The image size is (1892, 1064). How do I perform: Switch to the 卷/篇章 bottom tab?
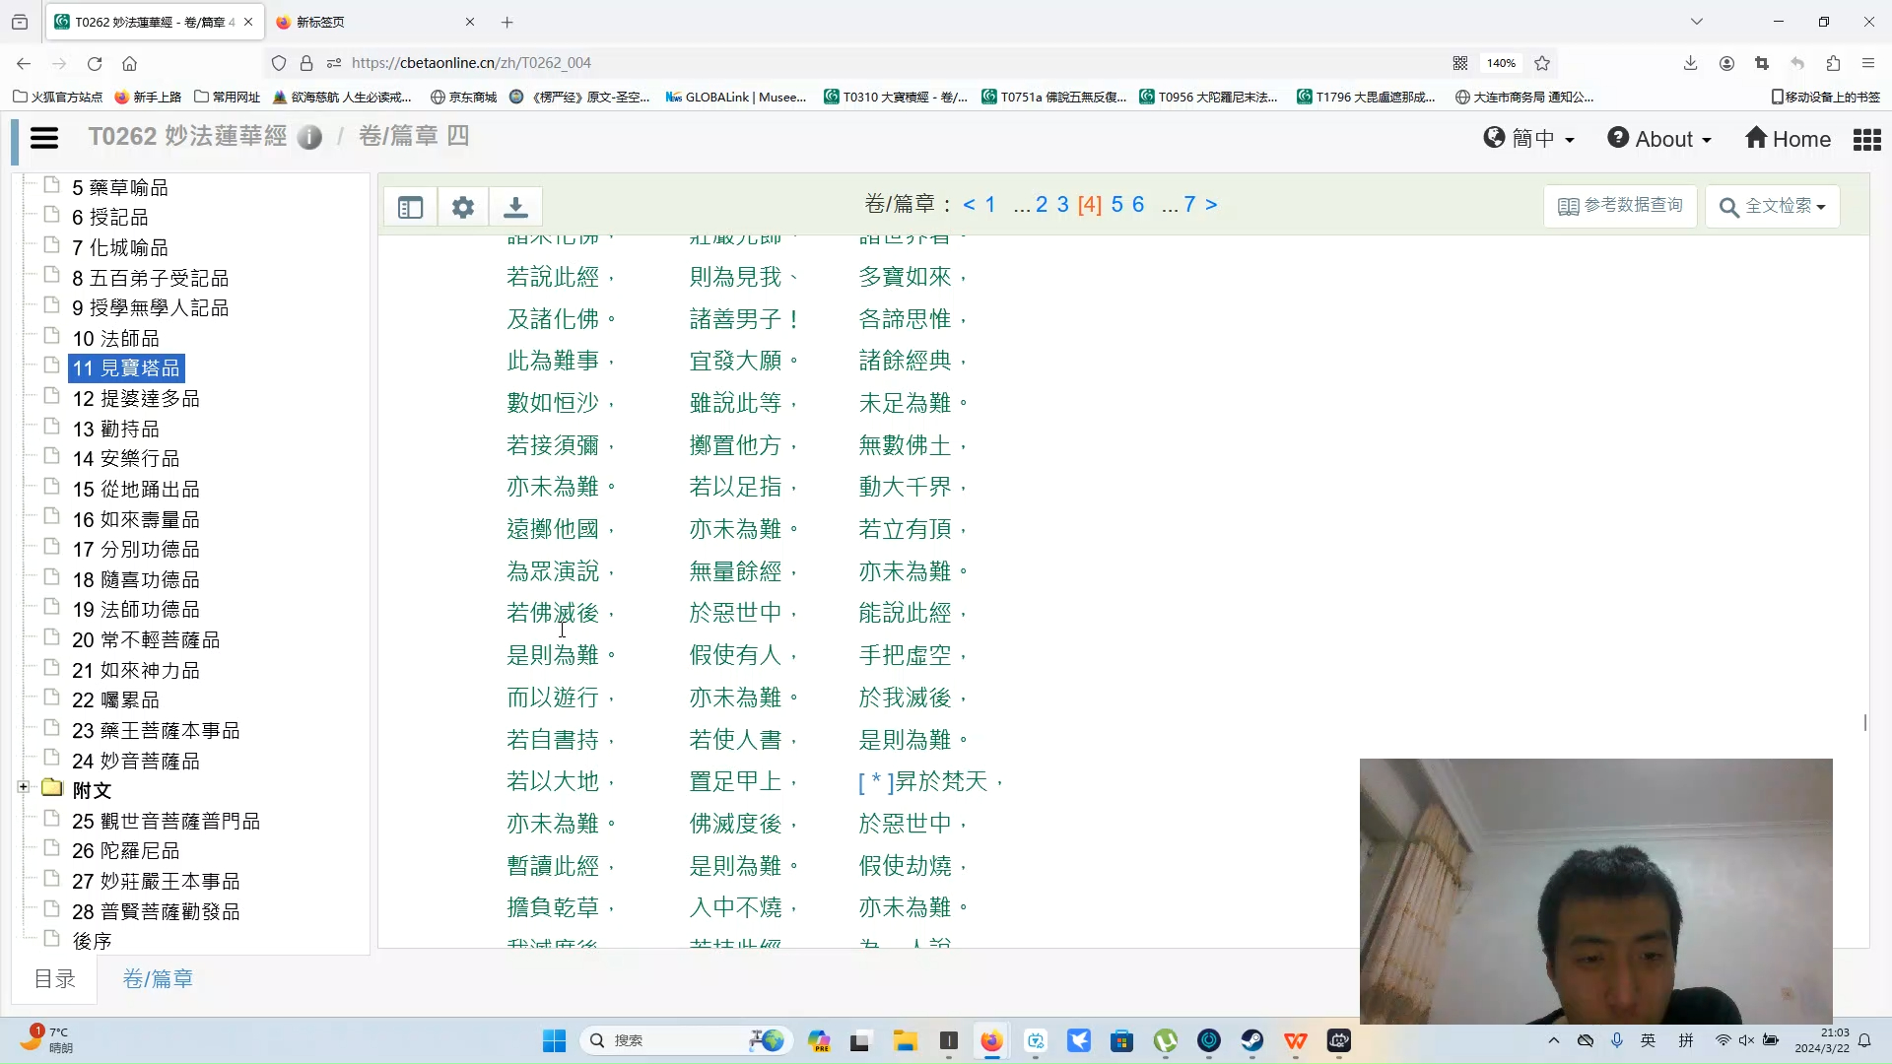click(158, 978)
